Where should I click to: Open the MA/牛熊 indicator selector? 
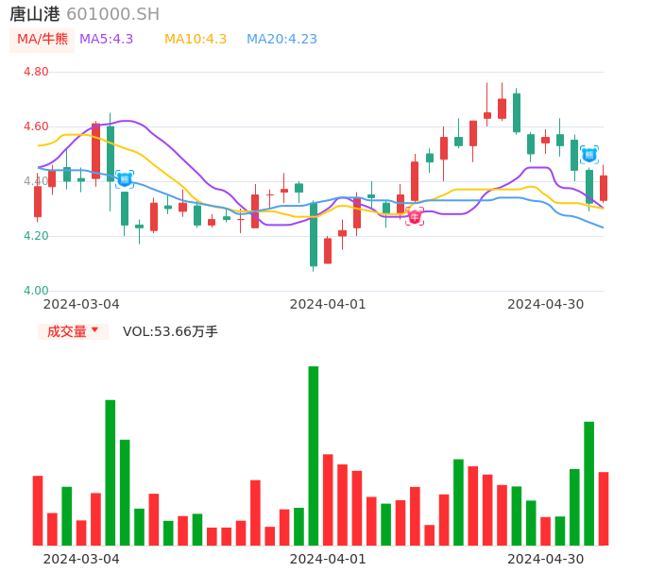click(x=43, y=40)
